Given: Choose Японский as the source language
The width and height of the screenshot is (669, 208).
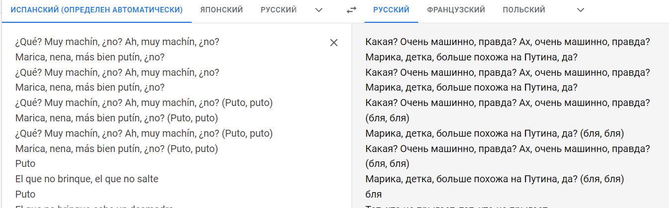Looking at the screenshot, I should [x=222, y=10].
